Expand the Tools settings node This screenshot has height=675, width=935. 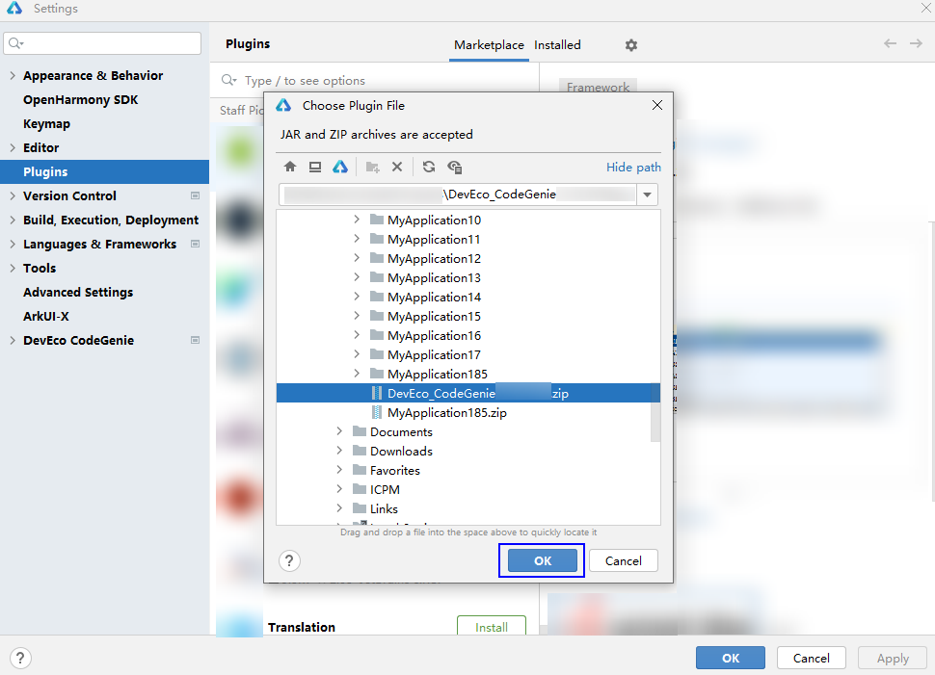pos(13,268)
